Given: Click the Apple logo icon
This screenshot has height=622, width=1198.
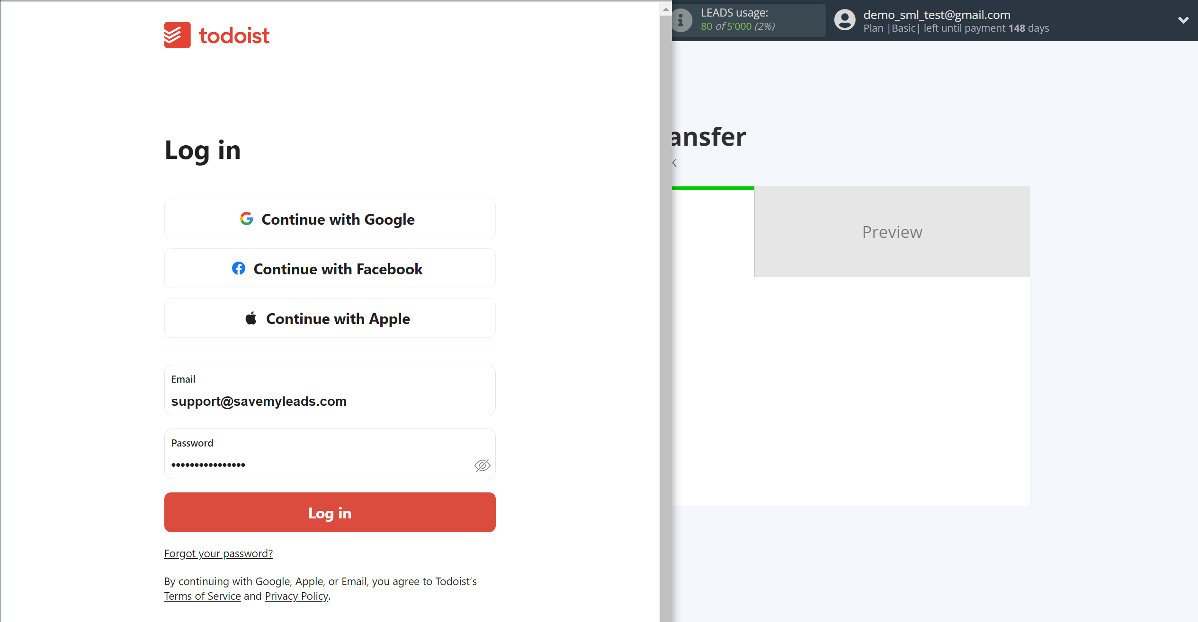Looking at the screenshot, I should [251, 318].
